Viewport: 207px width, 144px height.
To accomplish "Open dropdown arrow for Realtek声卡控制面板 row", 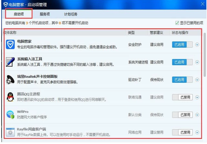I will tap(198, 80).
